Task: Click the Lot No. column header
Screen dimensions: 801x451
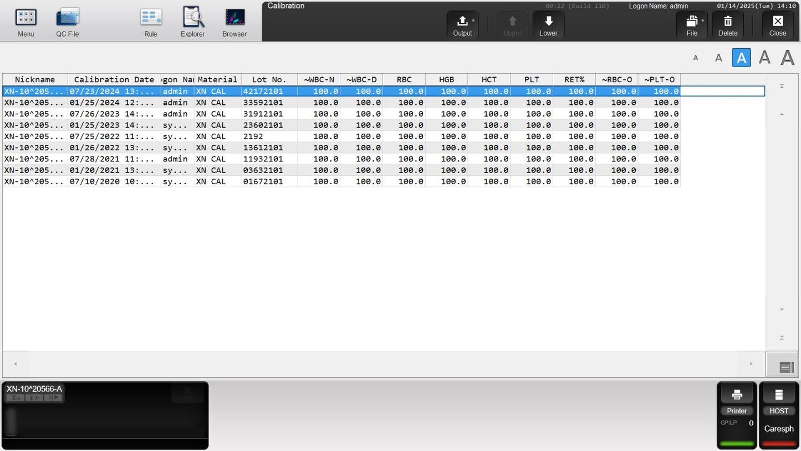Action: coord(269,79)
